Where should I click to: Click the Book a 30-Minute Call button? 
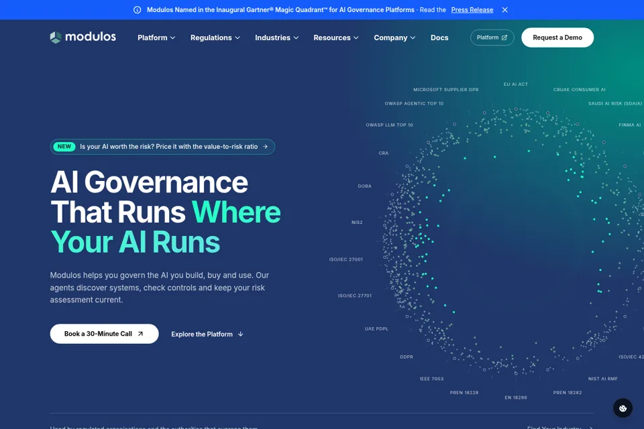105,334
